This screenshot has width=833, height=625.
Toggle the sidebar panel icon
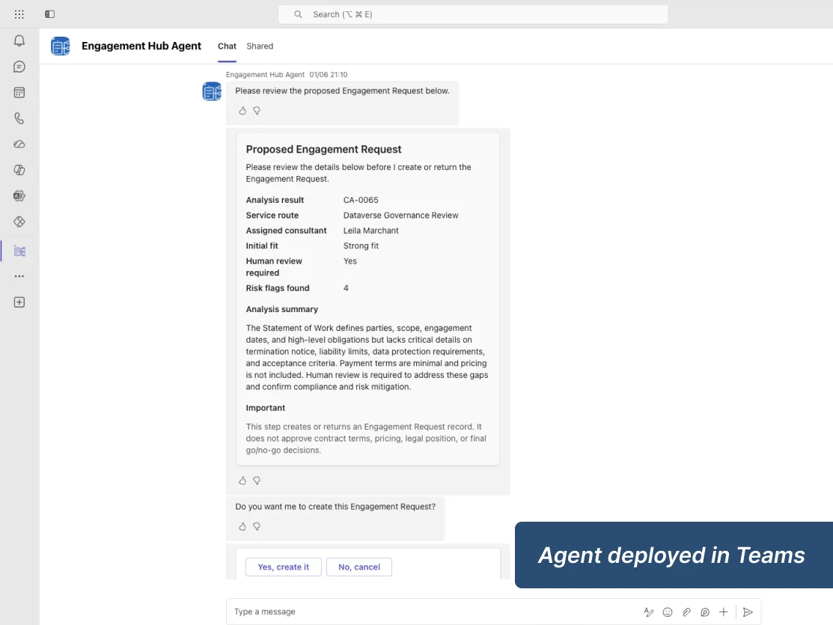pyautogui.click(x=49, y=14)
